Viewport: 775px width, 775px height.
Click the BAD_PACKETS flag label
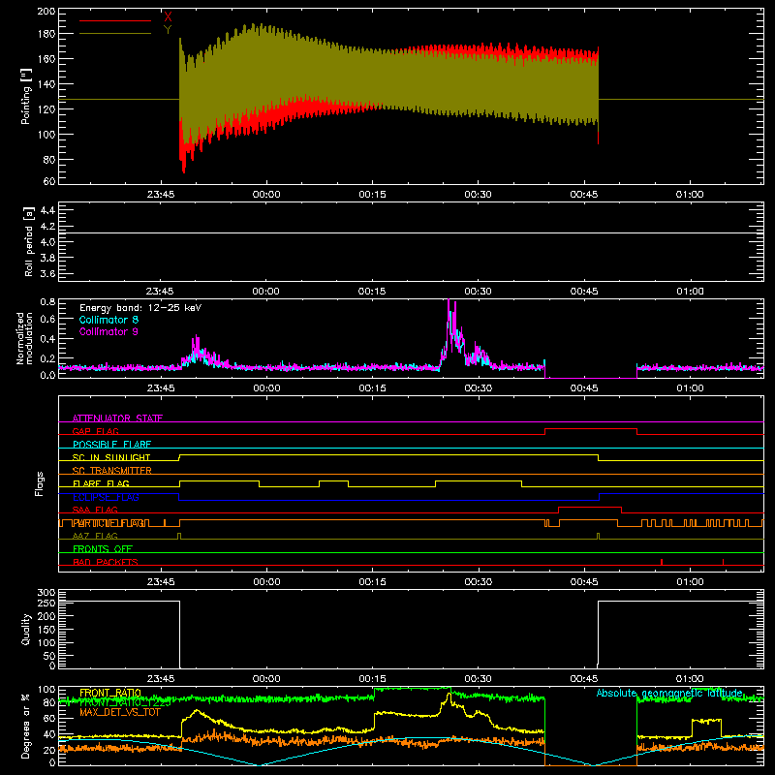point(106,562)
